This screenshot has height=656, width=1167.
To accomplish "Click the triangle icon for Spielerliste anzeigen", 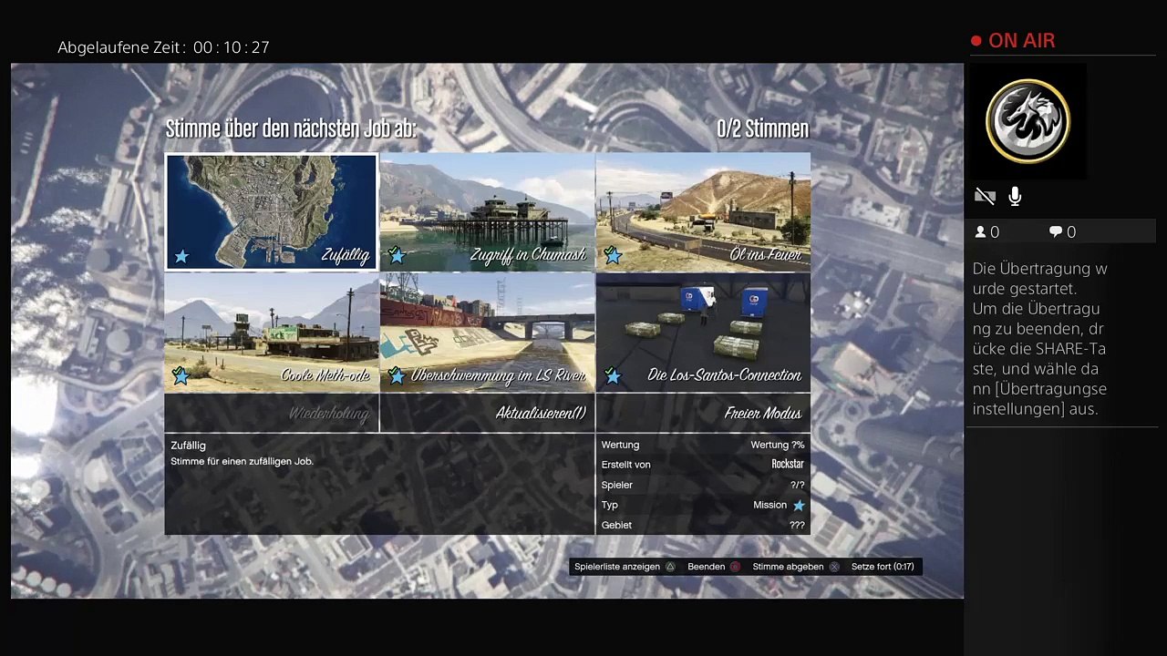I will (x=670, y=567).
